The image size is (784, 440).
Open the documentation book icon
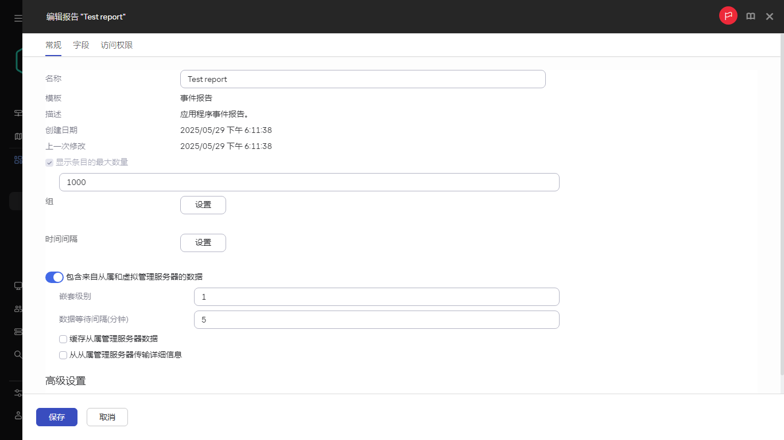pyautogui.click(x=750, y=16)
